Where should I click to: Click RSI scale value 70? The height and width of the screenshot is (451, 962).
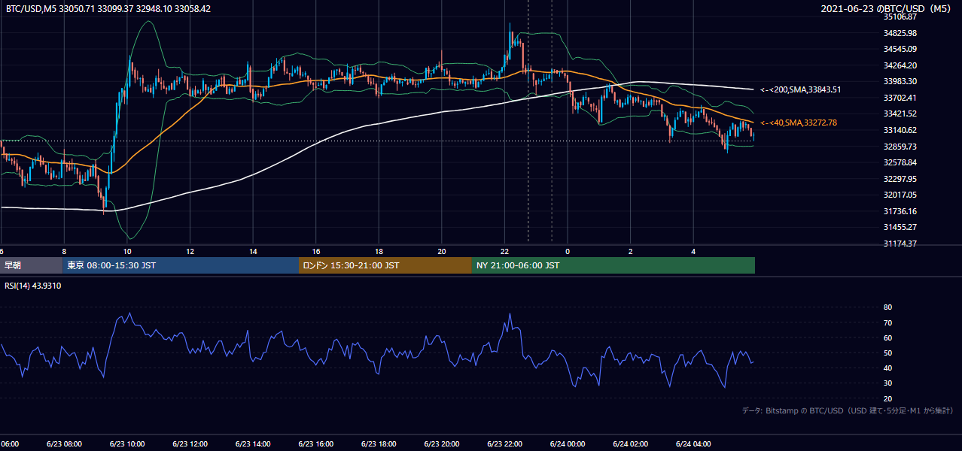pos(887,322)
